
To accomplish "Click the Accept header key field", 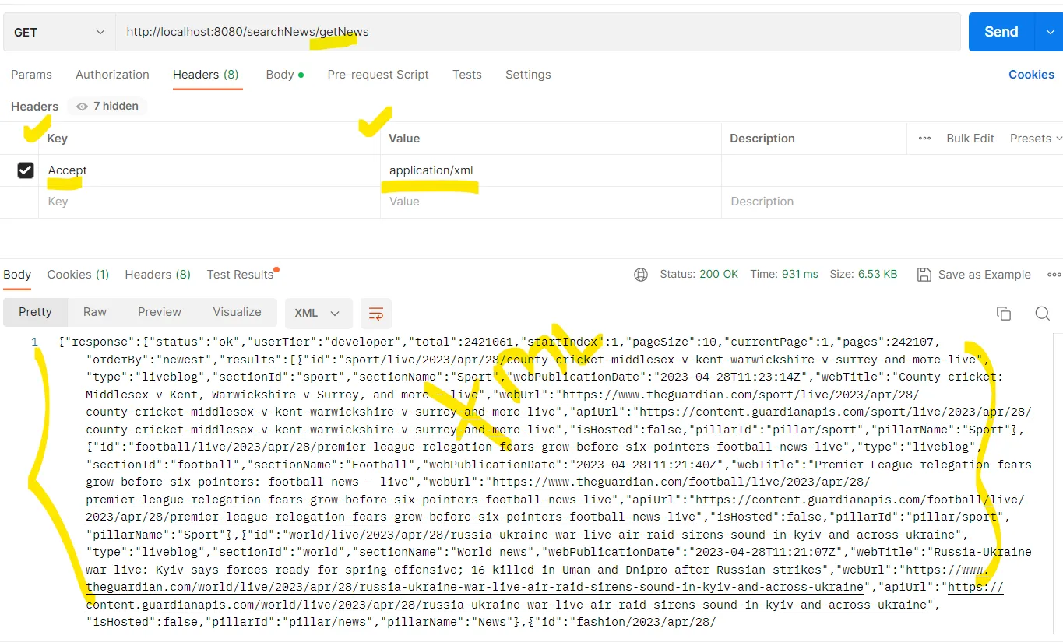I will pyautogui.click(x=210, y=170).
